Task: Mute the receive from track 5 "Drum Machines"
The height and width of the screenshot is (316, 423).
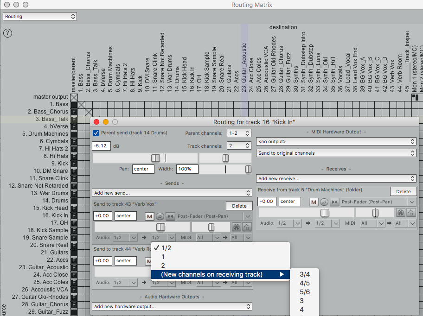Action: click(x=314, y=202)
